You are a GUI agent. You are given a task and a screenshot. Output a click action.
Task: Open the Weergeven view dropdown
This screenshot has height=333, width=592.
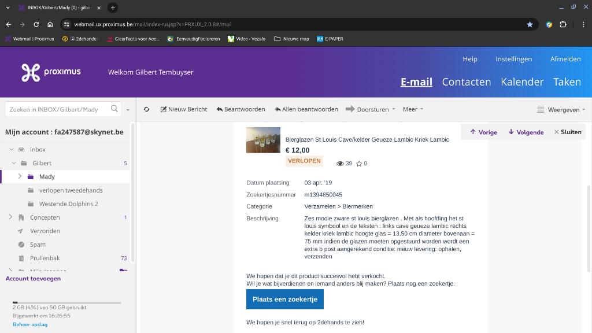click(561, 109)
